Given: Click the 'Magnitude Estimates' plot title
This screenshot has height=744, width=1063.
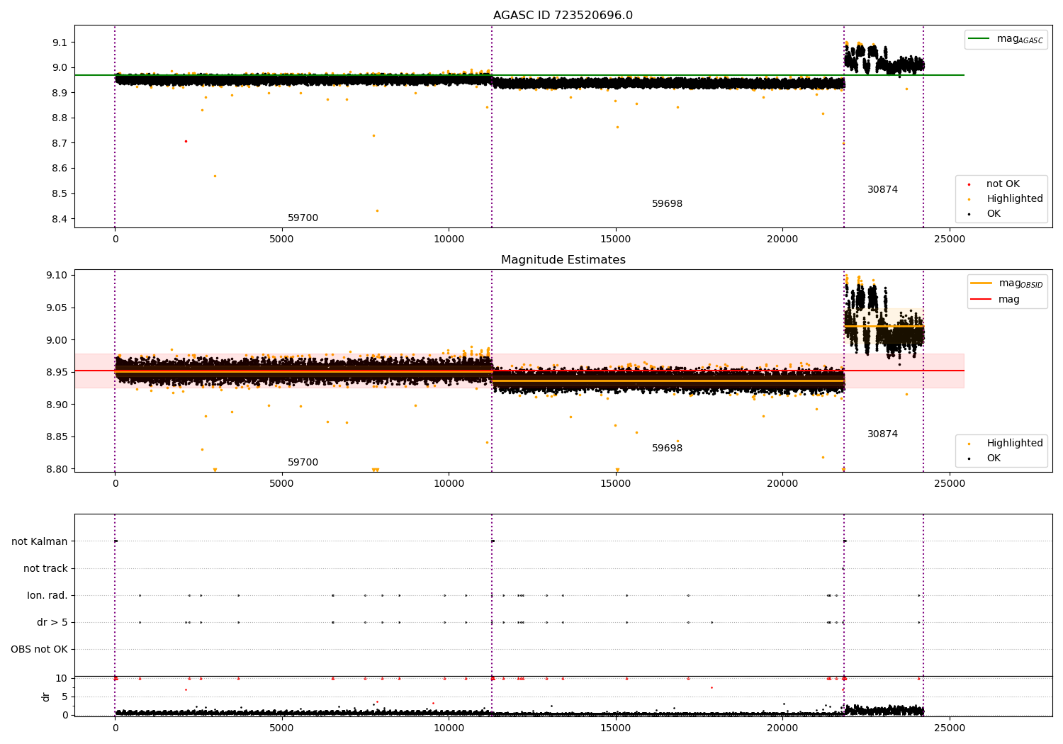Looking at the screenshot, I should pos(563,260).
